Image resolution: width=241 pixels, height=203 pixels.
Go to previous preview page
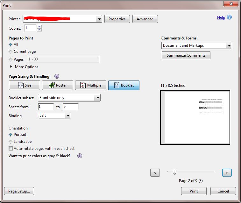[x=155, y=172]
